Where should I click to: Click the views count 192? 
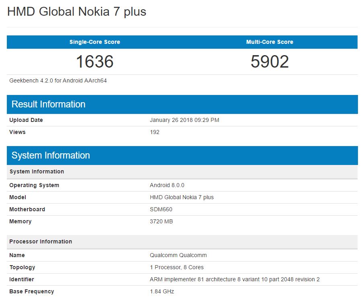pyautogui.click(x=155, y=132)
